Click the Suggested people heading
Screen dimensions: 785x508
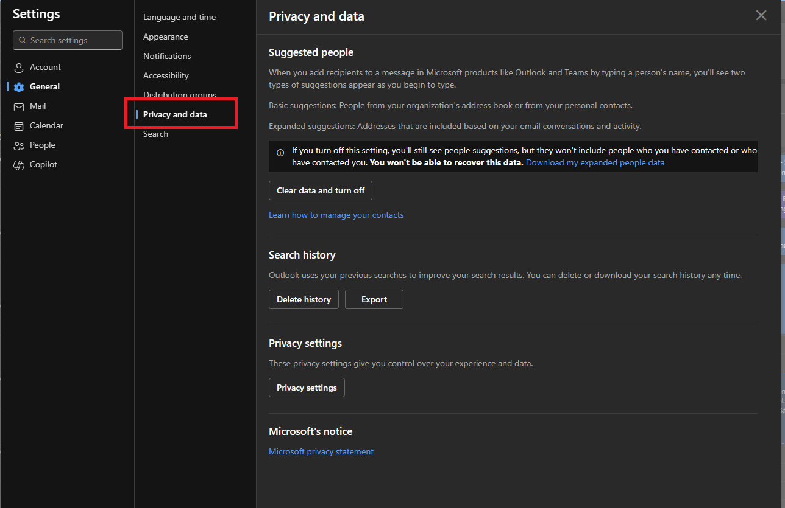coord(311,52)
